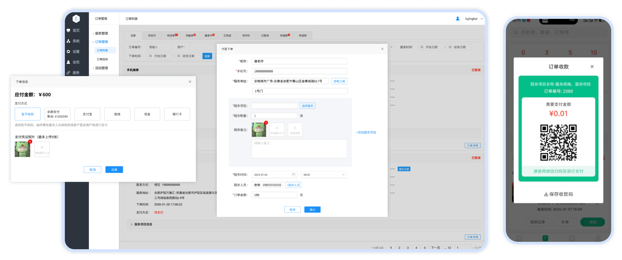Click the 会员 member icon

(69, 62)
